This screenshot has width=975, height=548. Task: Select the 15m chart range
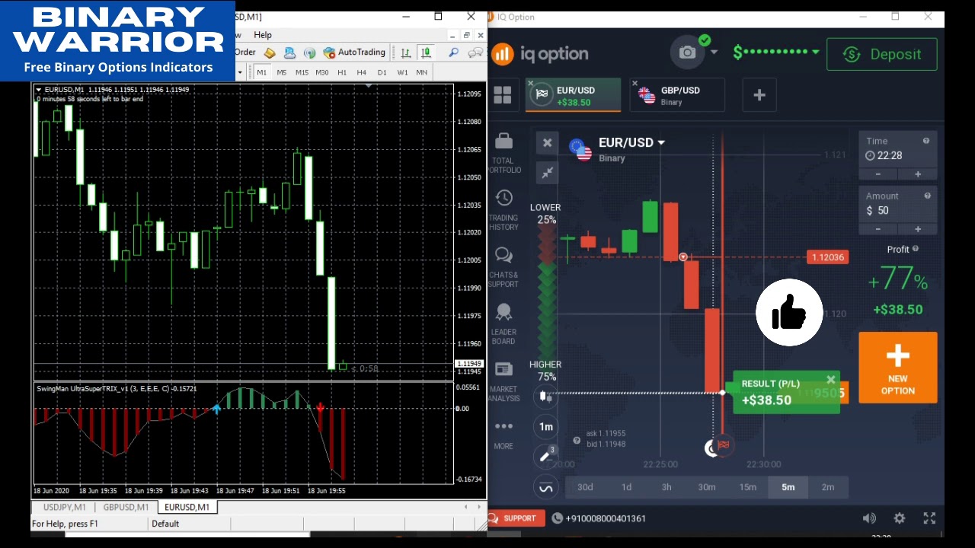click(x=748, y=487)
